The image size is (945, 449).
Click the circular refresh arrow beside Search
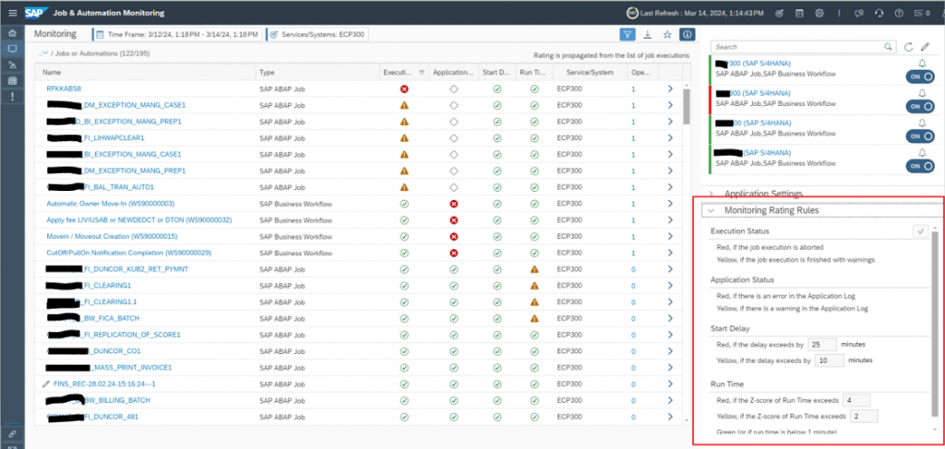(x=909, y=46)
